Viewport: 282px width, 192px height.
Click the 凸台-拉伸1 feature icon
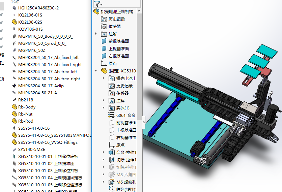112,152
